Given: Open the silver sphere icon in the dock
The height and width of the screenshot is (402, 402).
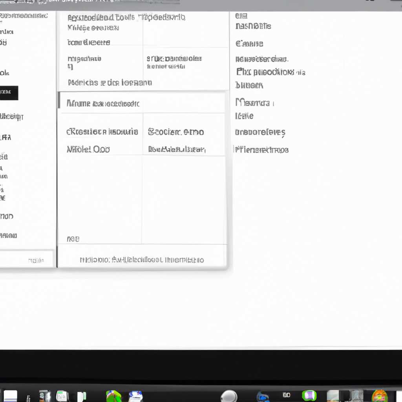Looking at the screenshot, I should click(x=229, y=396).
